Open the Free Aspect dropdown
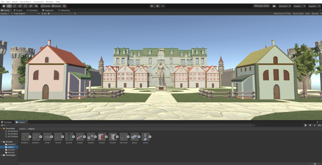 coord(26,13)
